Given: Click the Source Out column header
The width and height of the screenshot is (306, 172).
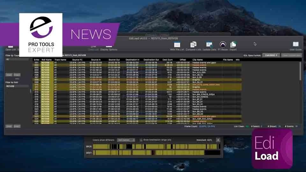Looking at the screenshot, I should click(114, 60).
